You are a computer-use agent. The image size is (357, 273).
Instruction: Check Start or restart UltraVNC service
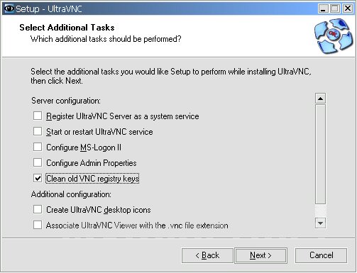pos(38,131)
